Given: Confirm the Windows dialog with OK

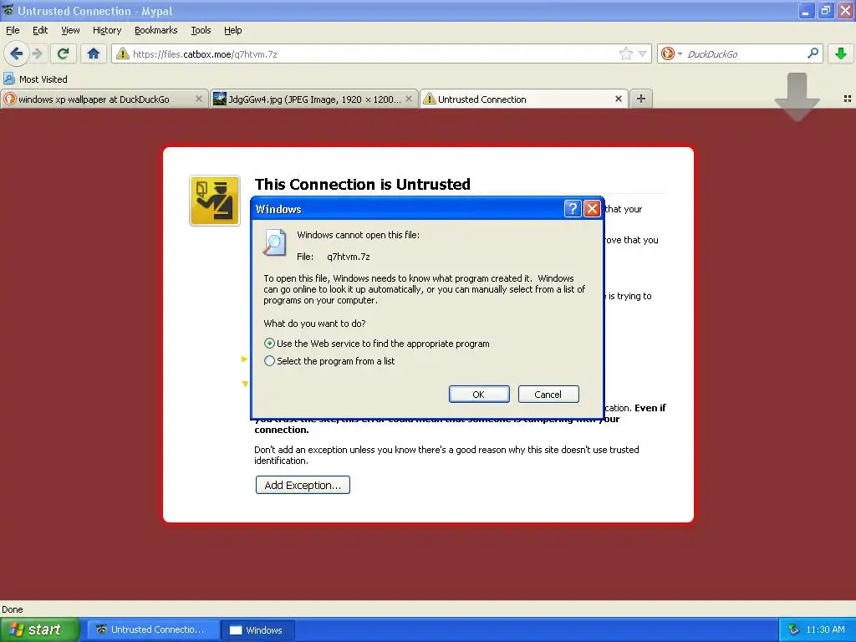Looking at the screenshot, I should (x=479, y=395).
